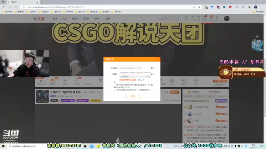The height and width of the screenshot is (149, 266).
Task: Open the browser profile avatar icon
Action: [256, 7]
